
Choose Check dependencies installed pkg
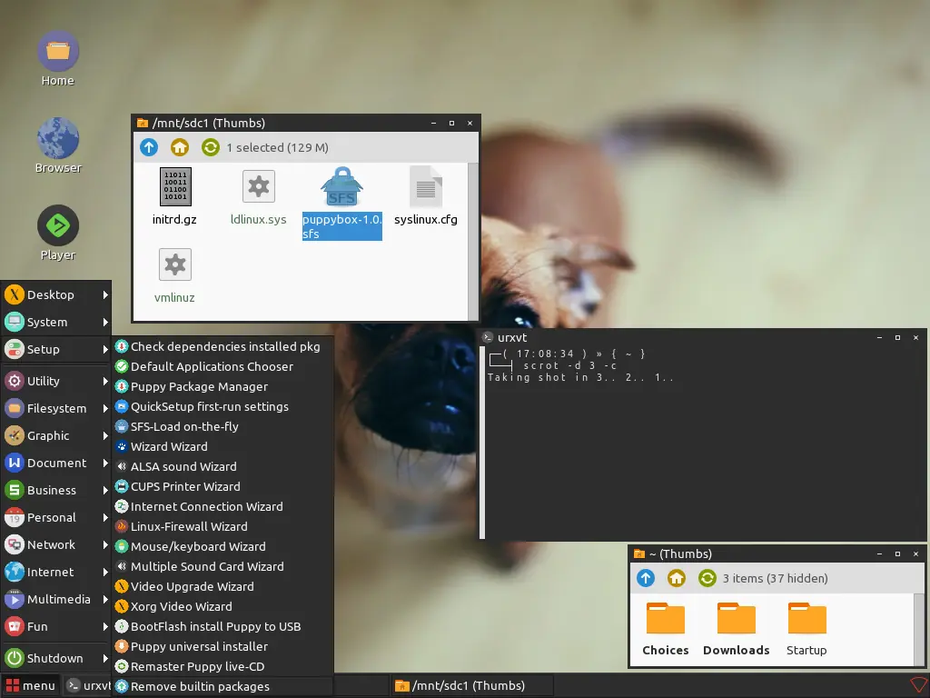pyautogui.click(x=223, y=346)
